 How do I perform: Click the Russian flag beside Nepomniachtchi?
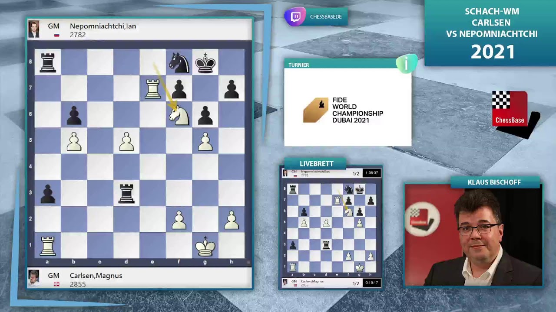pos(56,35)
